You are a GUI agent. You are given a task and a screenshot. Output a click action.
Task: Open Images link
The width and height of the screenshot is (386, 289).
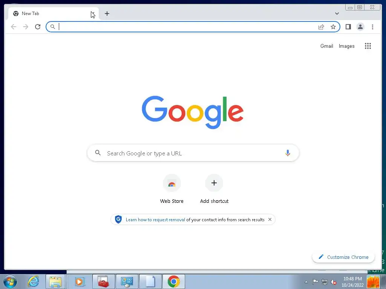coord(347,46)
